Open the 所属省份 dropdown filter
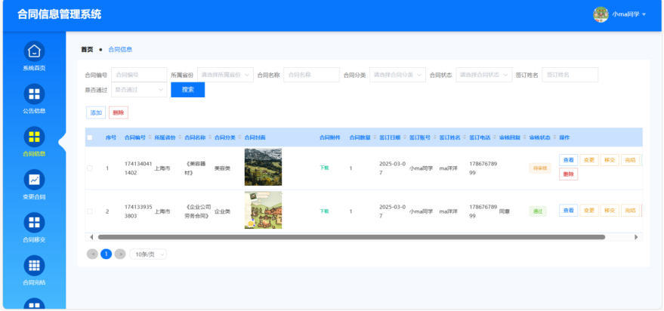Image resolution: width=664 pixels, height=311 pixels. pos(225,75)
